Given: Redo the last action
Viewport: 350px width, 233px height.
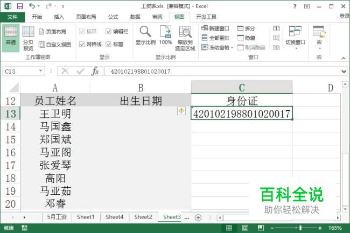Looking at the screenshot, I should (x=48, y=6).
